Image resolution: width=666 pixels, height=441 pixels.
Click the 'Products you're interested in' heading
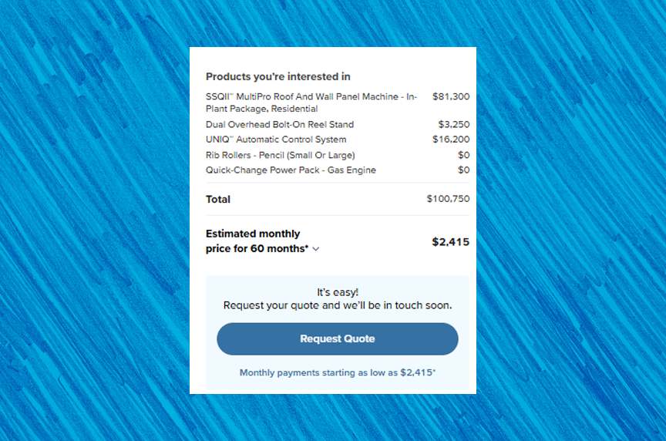coord(277,76)
